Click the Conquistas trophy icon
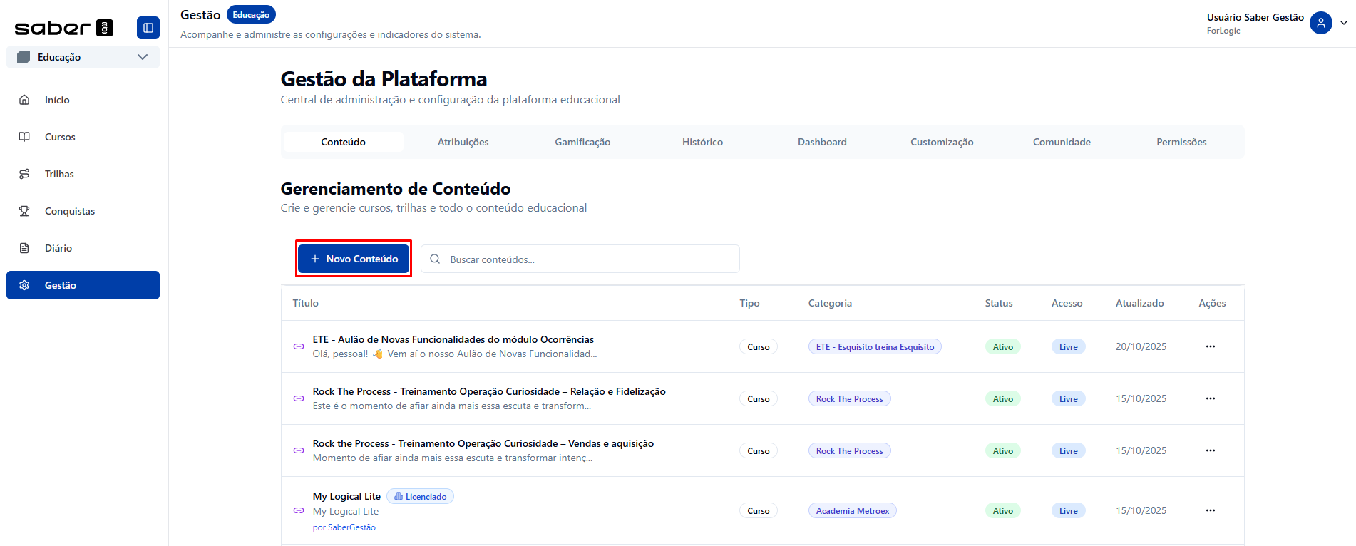This screenshot has height=546, width=1356. click(x=24, y=211)
